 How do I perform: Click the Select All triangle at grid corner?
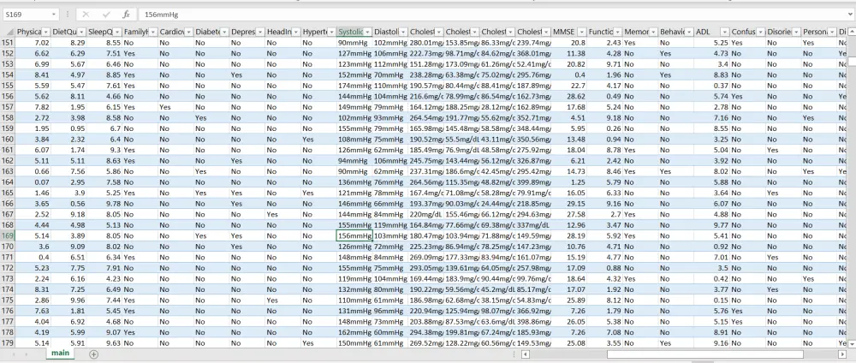point(8,32)
